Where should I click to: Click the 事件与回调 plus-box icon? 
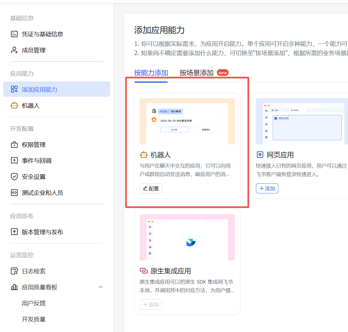click(14, 161)
